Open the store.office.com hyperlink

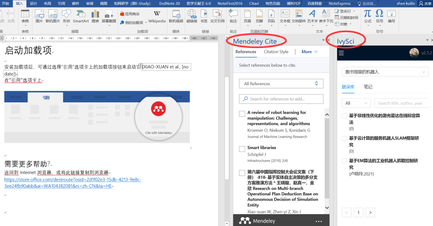(73, 182)
